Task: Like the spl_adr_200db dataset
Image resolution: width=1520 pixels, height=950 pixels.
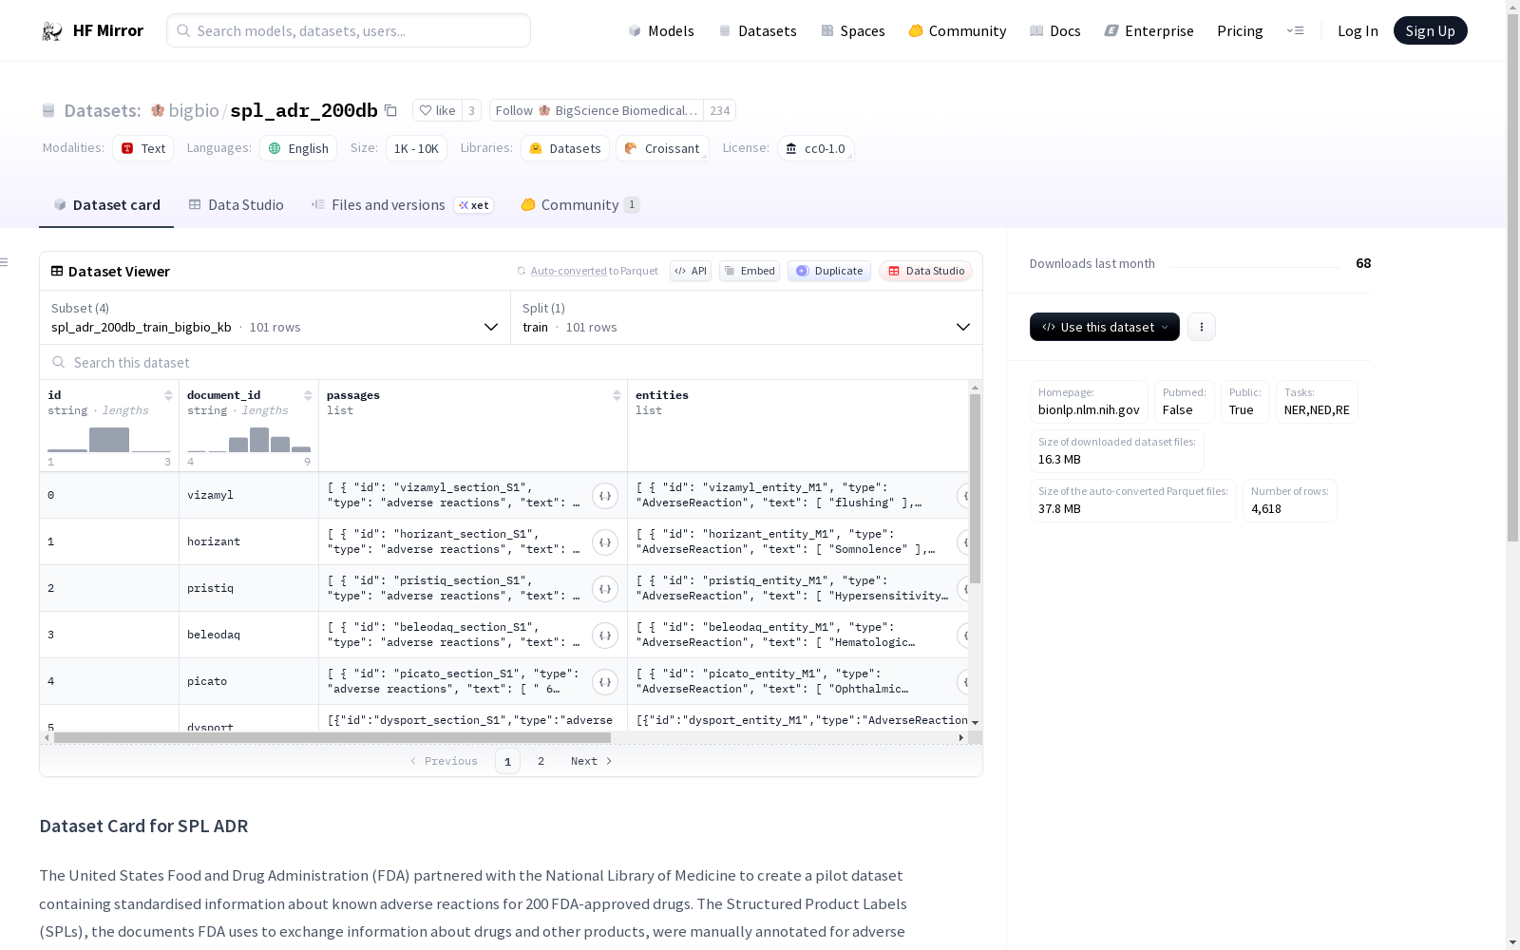Action: [x=438, y=110]
